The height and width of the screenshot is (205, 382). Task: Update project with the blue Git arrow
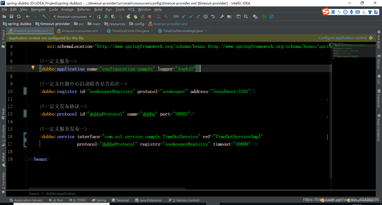pyautogui.click(x=184, y=17)
